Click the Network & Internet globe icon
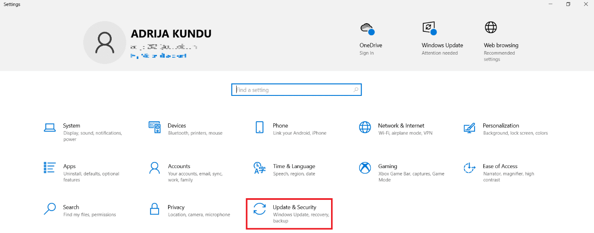Image resolution: width=594 pixels, height=233 pixels. (x=365, y=127)
